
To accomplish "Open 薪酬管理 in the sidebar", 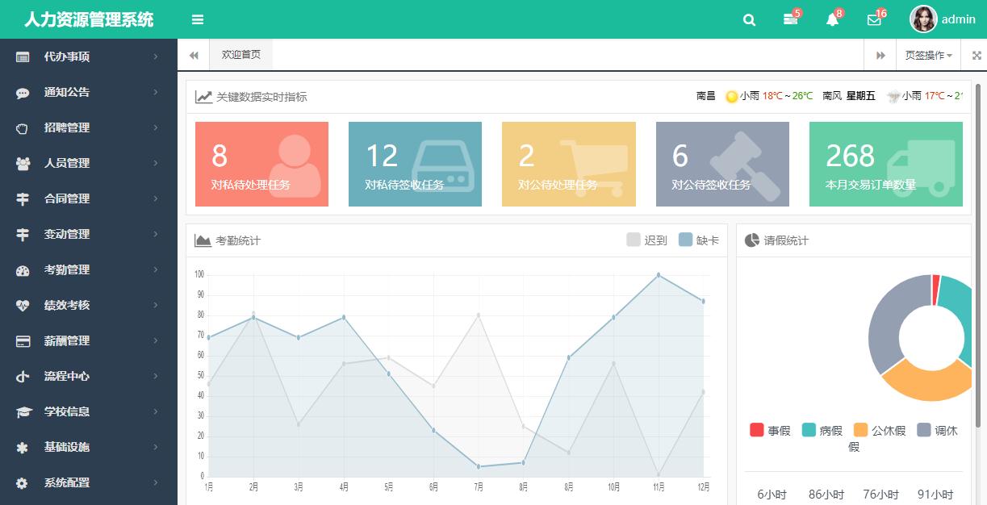I will pos(88,340).
